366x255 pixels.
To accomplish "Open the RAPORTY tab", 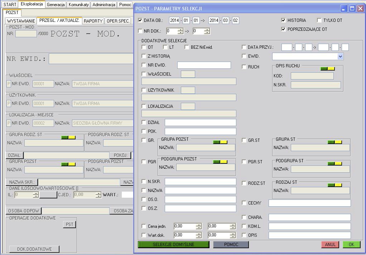I will (93, 21).
